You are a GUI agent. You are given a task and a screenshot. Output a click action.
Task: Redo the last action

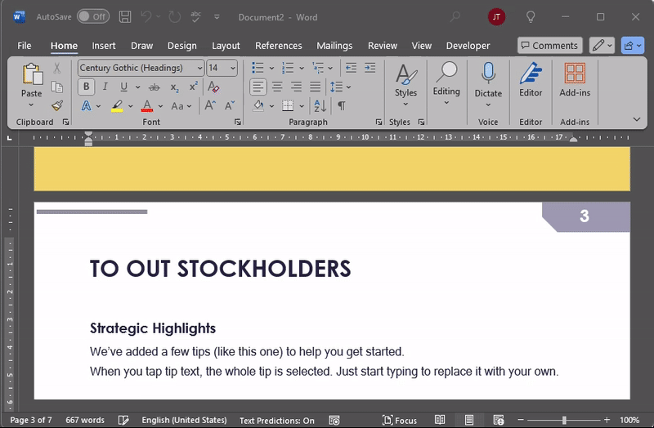click(174, 17)
